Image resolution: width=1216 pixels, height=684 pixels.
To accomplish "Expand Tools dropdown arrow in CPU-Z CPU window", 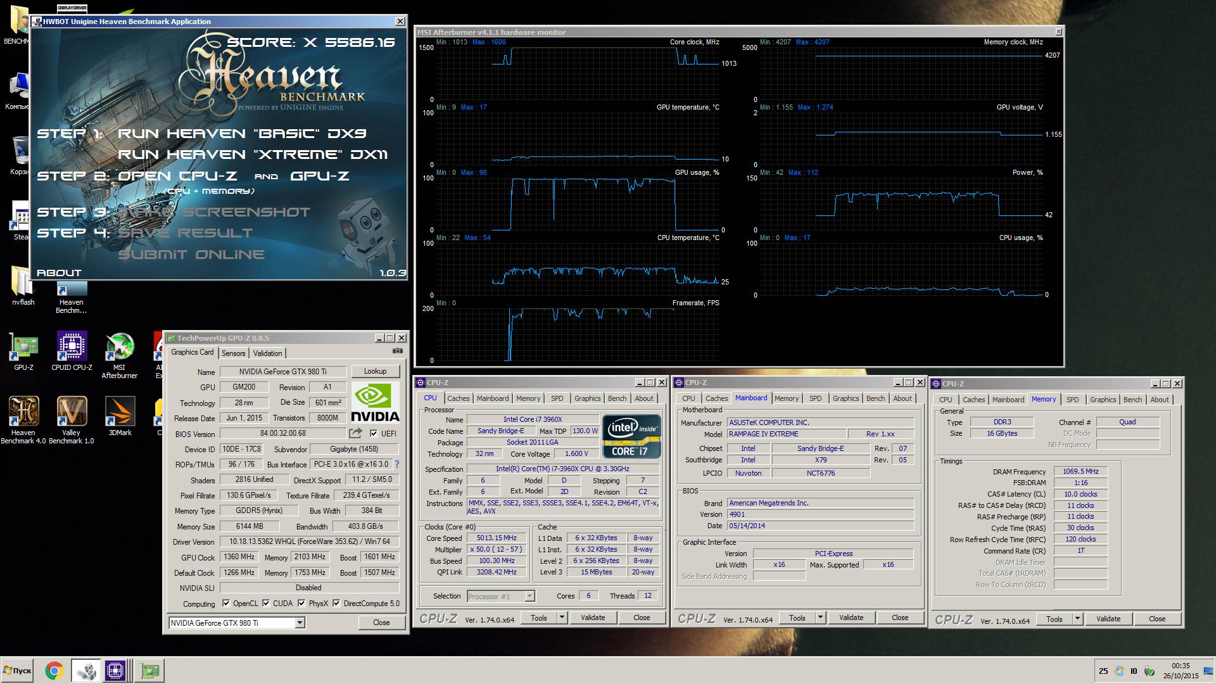I will (x=561, y=617).
